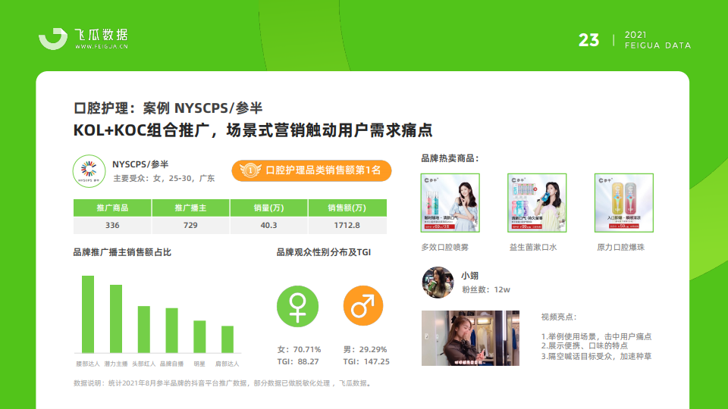Click the NYSCPS/参半 brand name

[x=140, y=164]
